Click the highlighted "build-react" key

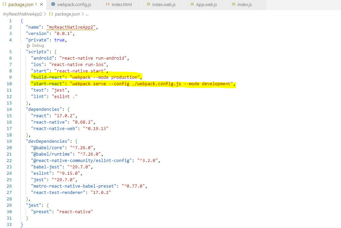coord(48,77)
